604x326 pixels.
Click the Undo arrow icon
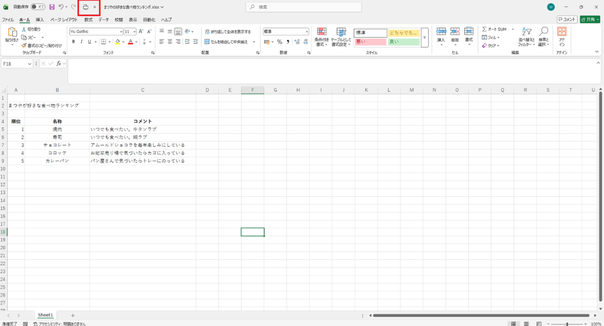(61, 7)
